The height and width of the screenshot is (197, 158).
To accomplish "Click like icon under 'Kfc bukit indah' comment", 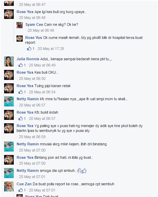I will point(21,118).
